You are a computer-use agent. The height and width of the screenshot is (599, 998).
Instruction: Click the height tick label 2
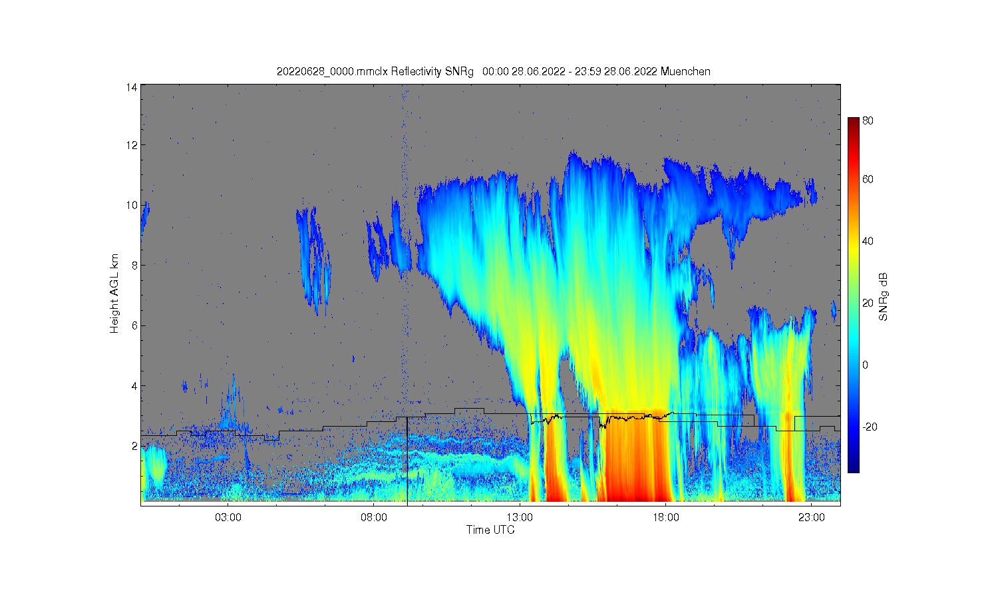[134, 445]
